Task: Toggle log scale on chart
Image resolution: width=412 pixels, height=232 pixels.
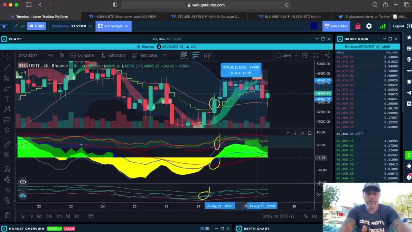Action: click(x=315, y=216)
